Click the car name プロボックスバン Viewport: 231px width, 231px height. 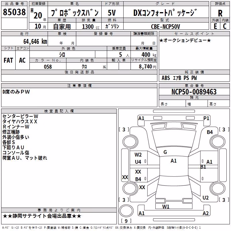75,12
